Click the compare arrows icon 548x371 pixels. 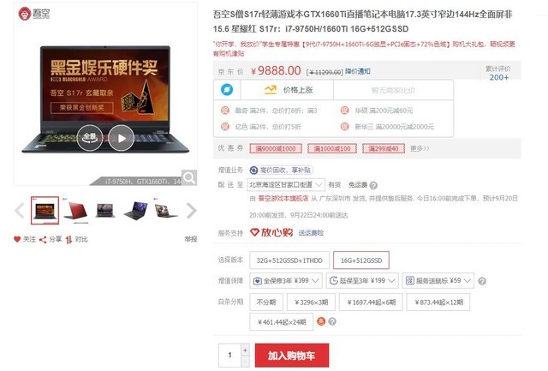[x=68, y=240]
